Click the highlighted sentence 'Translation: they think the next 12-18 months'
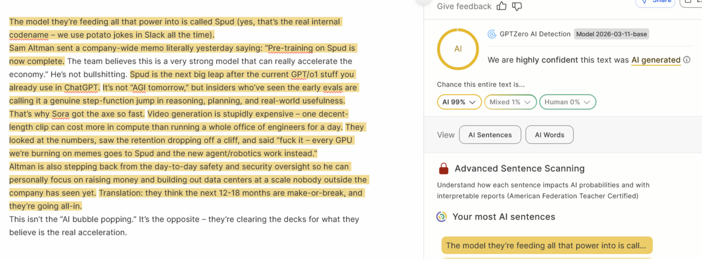 187,199
